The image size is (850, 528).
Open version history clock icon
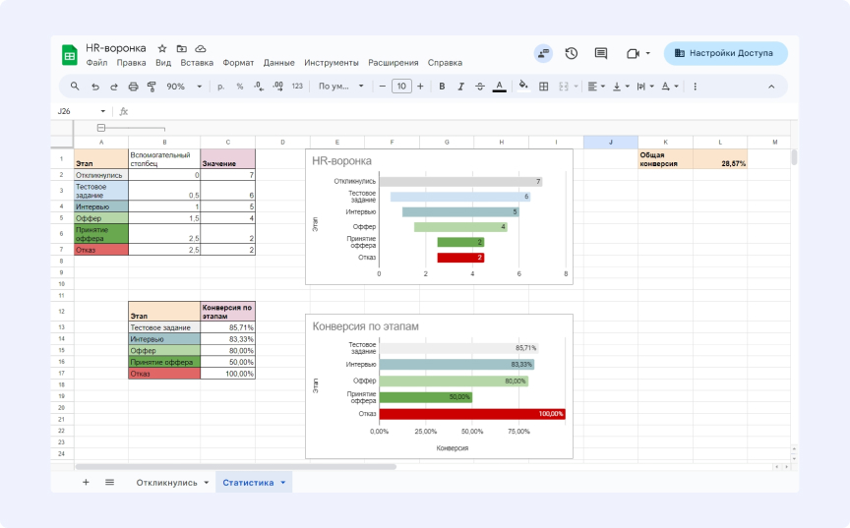pos(571,53)
